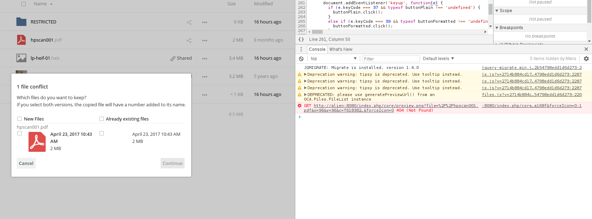Open more actions menu for RESTRICTED folder
Viewport: 592px width, 219px height.
[205, 22]
